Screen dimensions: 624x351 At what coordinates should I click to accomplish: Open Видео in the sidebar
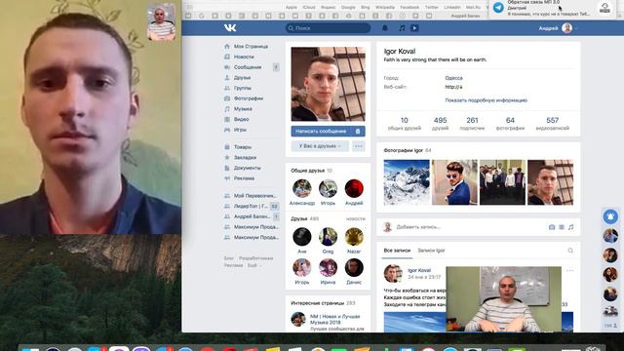241,119
